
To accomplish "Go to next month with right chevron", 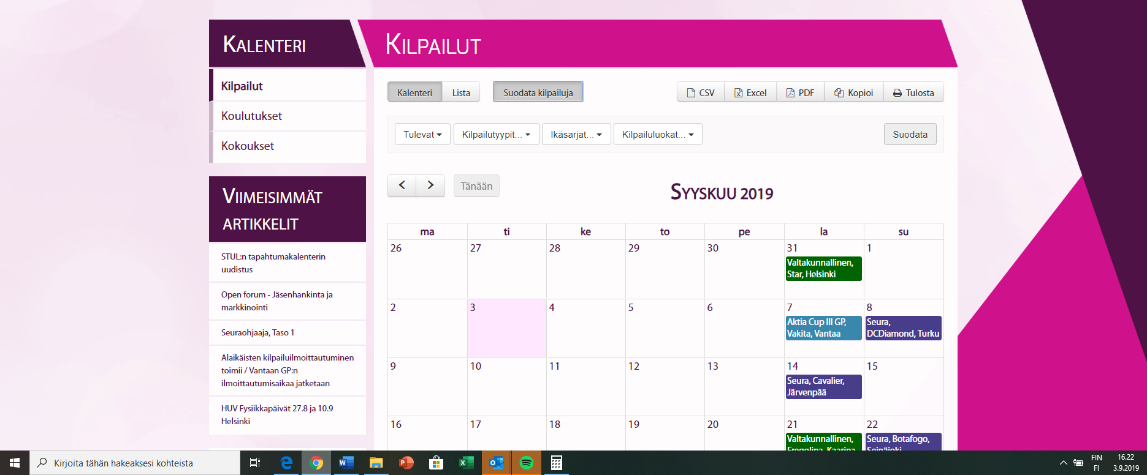I will click(430, 185).
